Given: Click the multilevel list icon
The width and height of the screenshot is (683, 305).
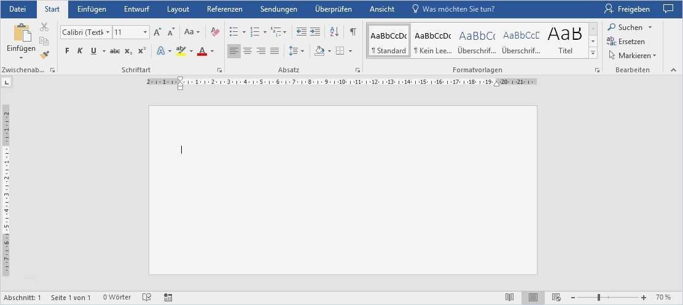Looking at the screenshot, I should [276, 32].
